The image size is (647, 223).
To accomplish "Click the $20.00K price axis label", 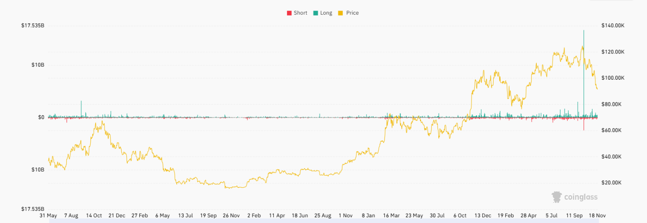I will pyautogui.click(x=611, y=183).
